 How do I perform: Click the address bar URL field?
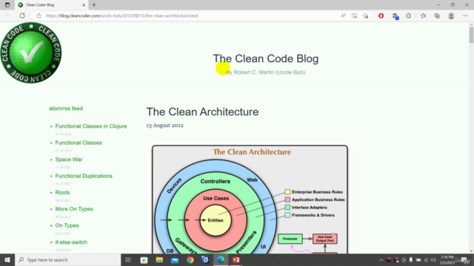[187, 16]
